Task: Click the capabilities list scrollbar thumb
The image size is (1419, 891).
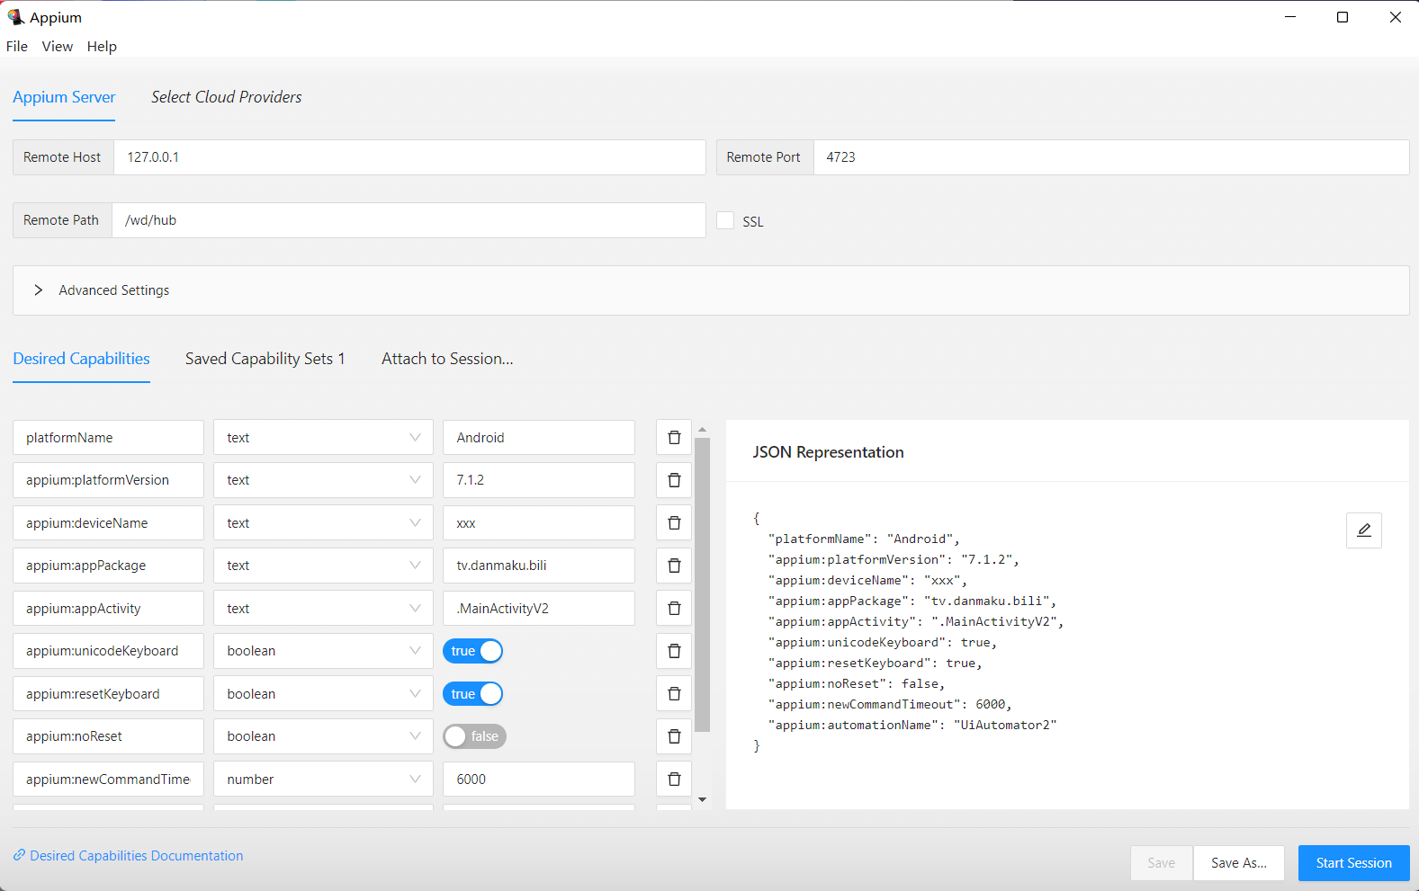Action: [x=703, y=585]
